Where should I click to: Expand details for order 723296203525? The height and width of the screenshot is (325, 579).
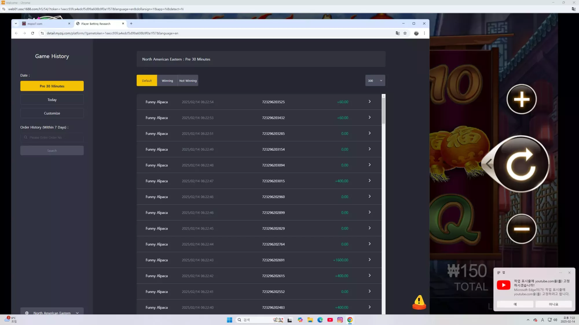[370, 102]
